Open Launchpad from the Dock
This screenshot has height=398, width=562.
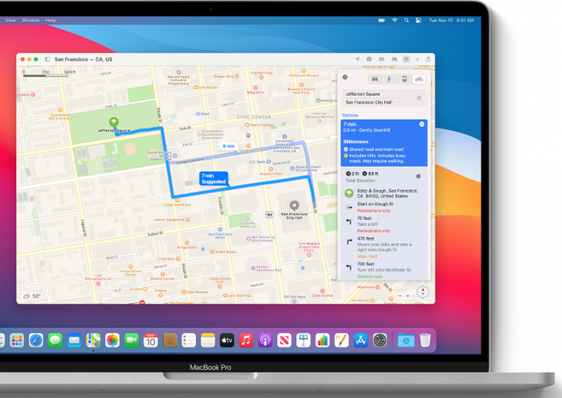(x=16, y=340)
